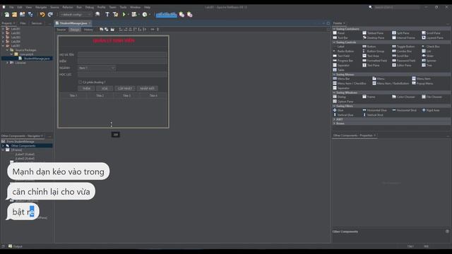Choose Password Field in the Palette

(x=404, y=61)
